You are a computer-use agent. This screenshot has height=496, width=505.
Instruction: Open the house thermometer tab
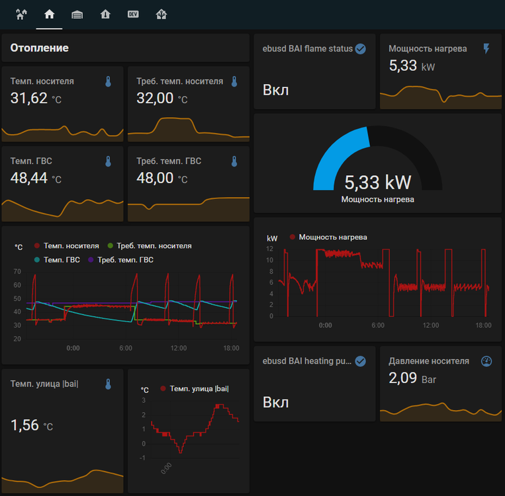click(x=105, y=14)
